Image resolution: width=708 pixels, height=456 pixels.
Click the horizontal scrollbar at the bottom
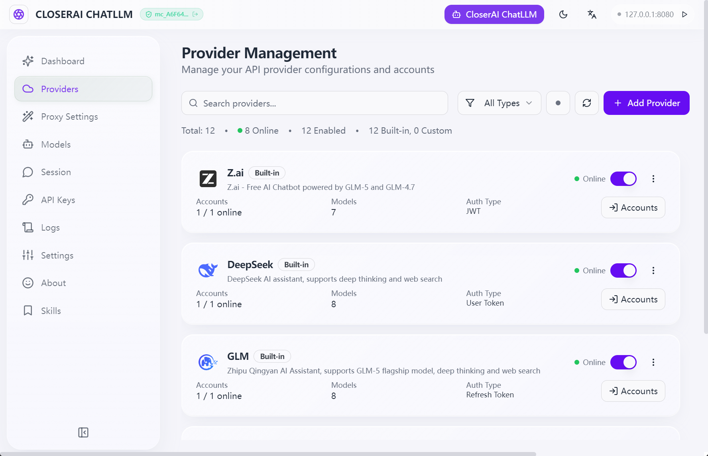(268, 454)
